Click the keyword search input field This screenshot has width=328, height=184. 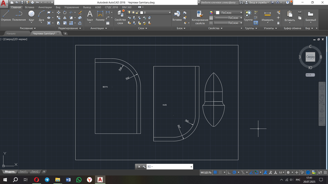[x=219, y=2]
